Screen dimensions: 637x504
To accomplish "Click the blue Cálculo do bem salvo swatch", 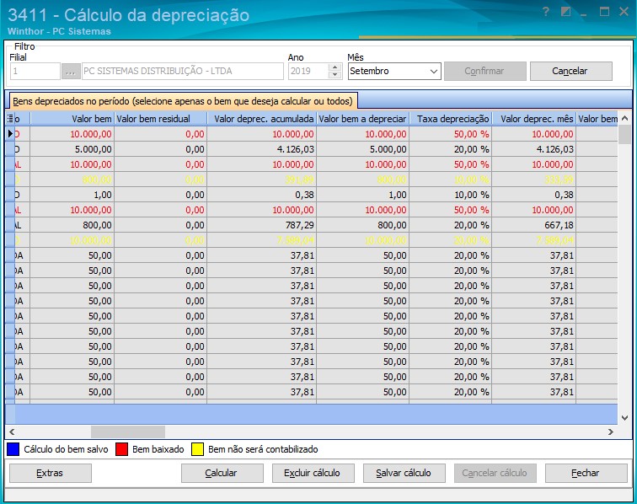I will click(13, 449).
